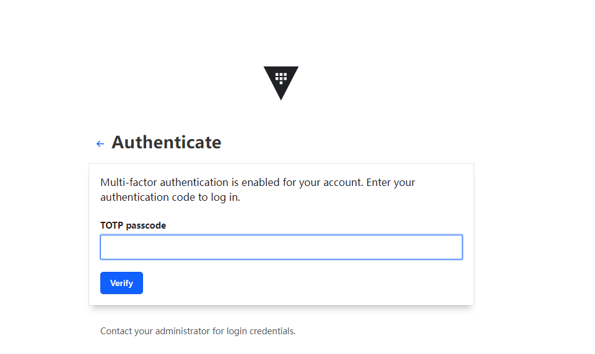The height and width of the screenshot is (354, 595).
Task: Click the grid dots inside Vault logo
Action: (281, 78)
